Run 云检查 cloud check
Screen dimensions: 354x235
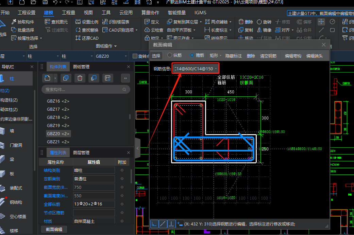click(154, 30)
